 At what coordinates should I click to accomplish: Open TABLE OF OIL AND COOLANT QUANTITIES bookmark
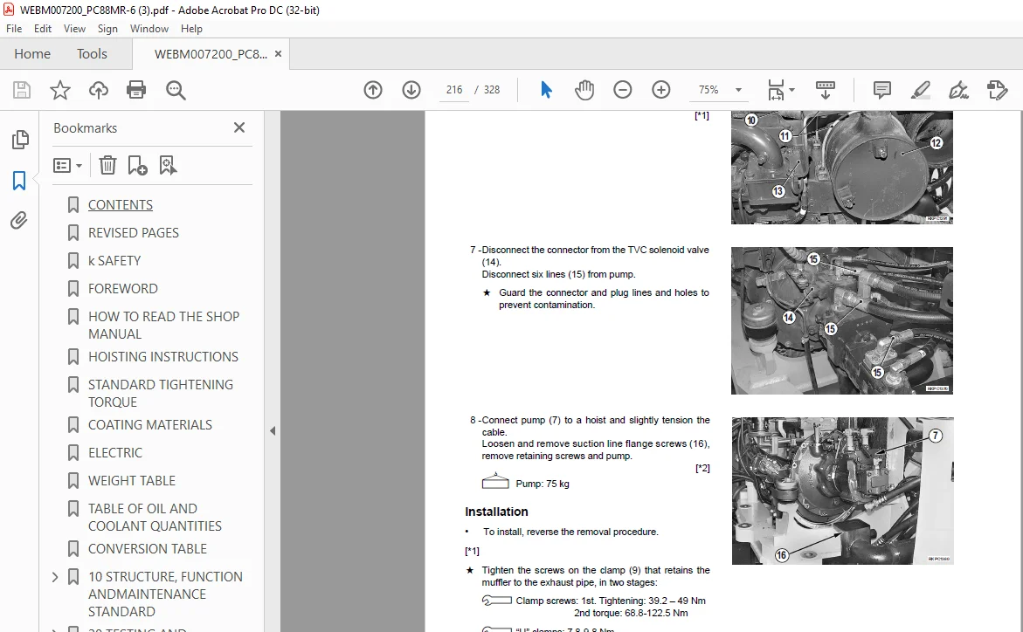click(155, 517)
